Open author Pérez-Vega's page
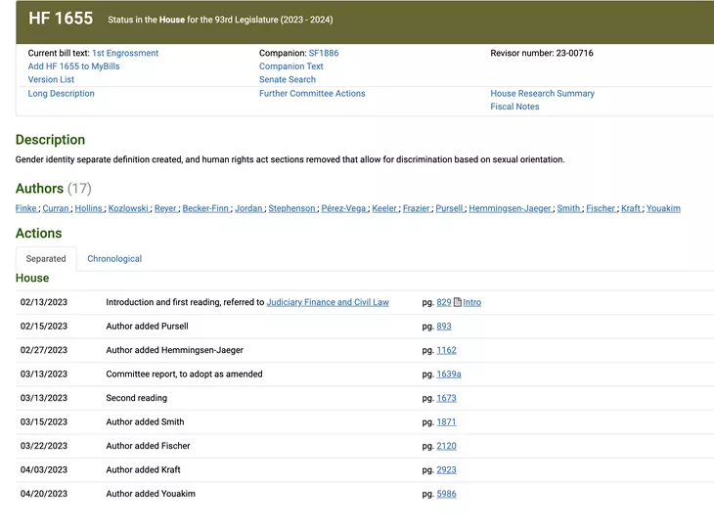The height and width of the screenshot is (526, 714). (x=343, y=208)
